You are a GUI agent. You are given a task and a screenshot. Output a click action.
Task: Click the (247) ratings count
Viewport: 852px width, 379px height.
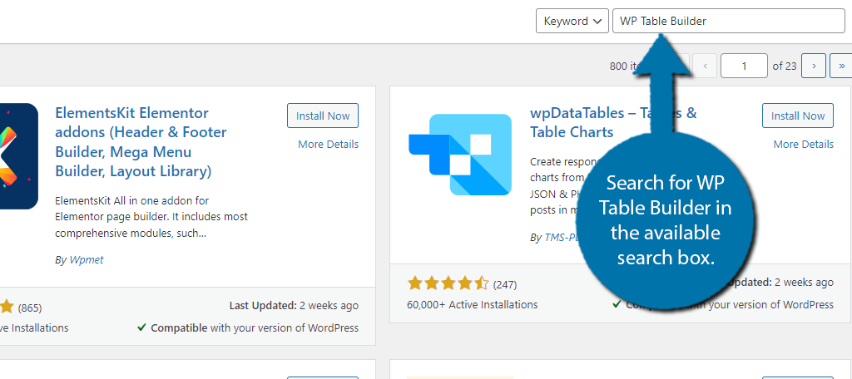pos(505,284)
